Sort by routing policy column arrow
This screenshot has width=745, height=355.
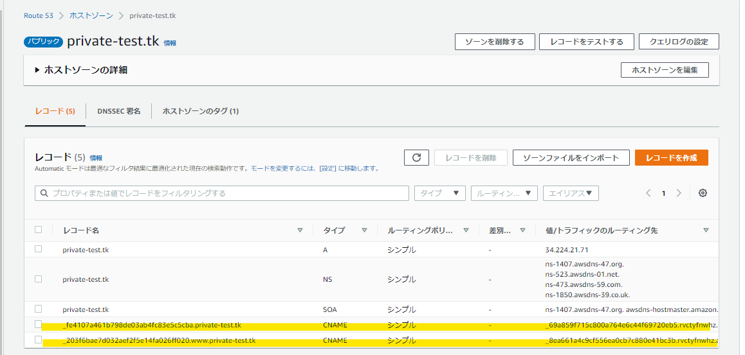coord(466,230)
